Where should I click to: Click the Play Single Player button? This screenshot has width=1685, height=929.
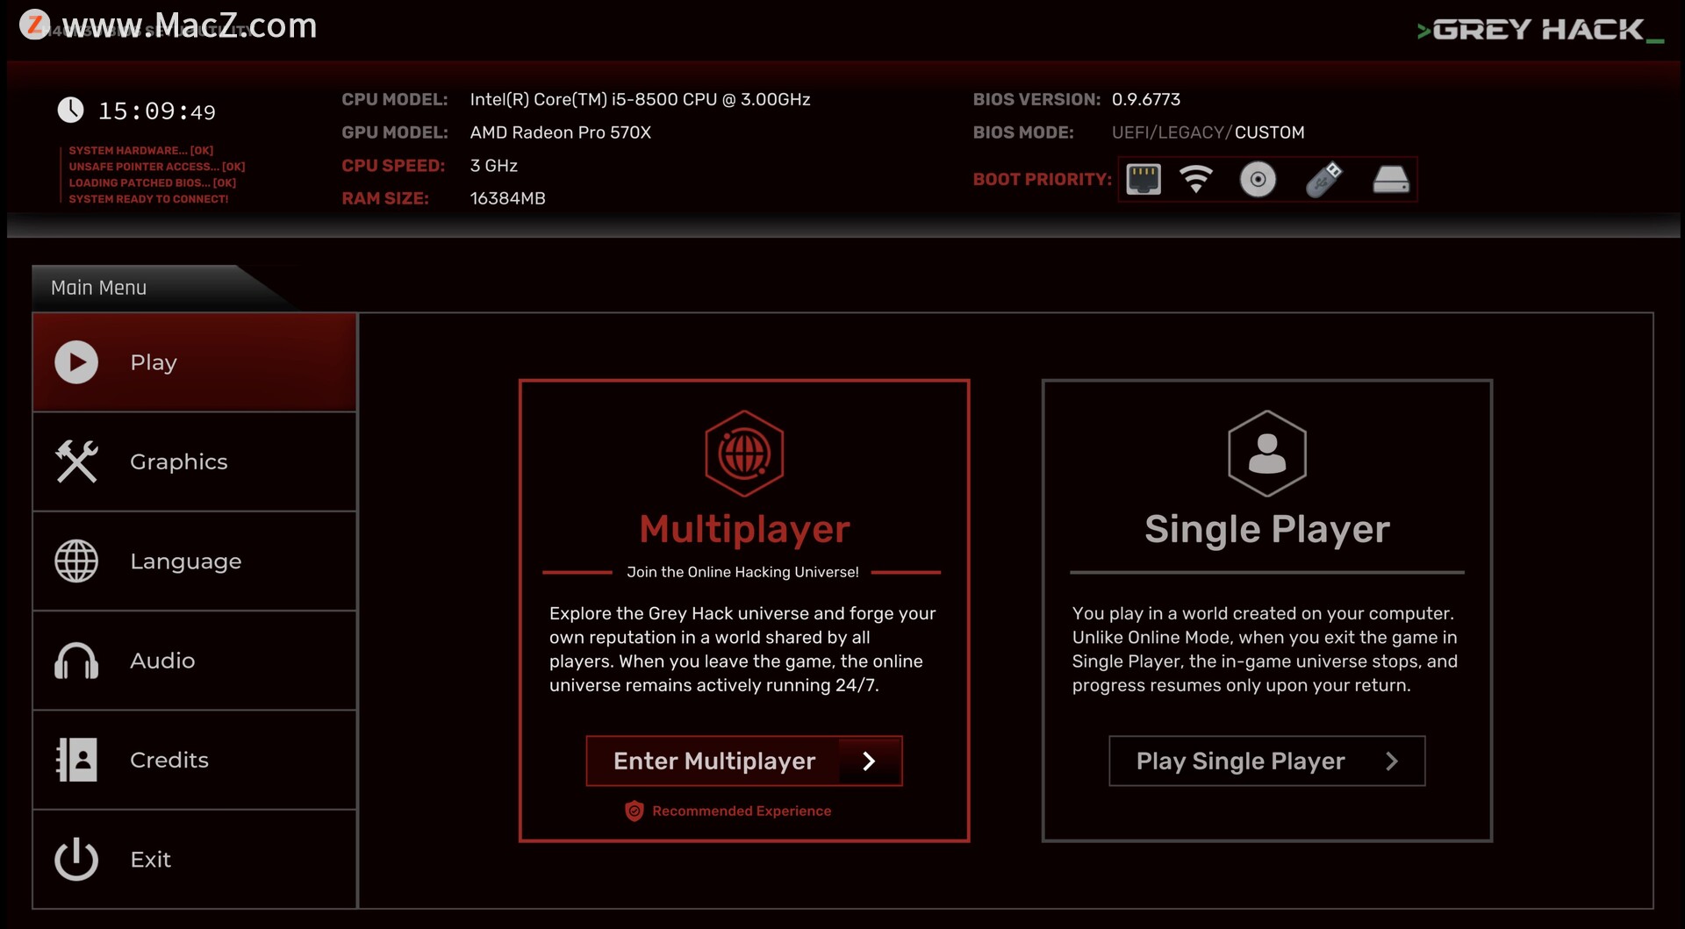1267,761
